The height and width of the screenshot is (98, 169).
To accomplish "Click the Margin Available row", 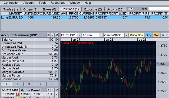I will pyautogui.click(x=30, y=72).
